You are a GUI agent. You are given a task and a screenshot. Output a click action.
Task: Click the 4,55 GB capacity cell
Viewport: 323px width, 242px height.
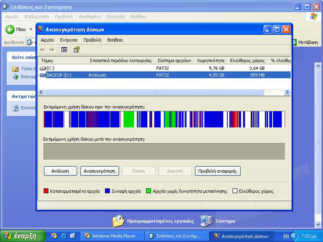[x=216, y=75]
